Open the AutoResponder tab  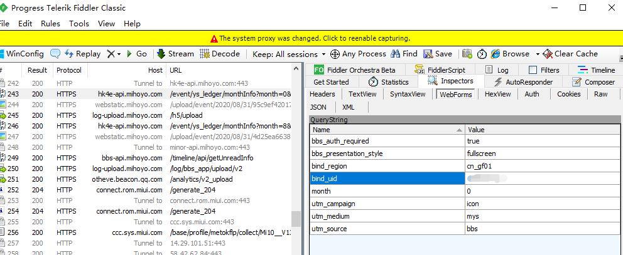pyautogui.click(x=523, y=82)
